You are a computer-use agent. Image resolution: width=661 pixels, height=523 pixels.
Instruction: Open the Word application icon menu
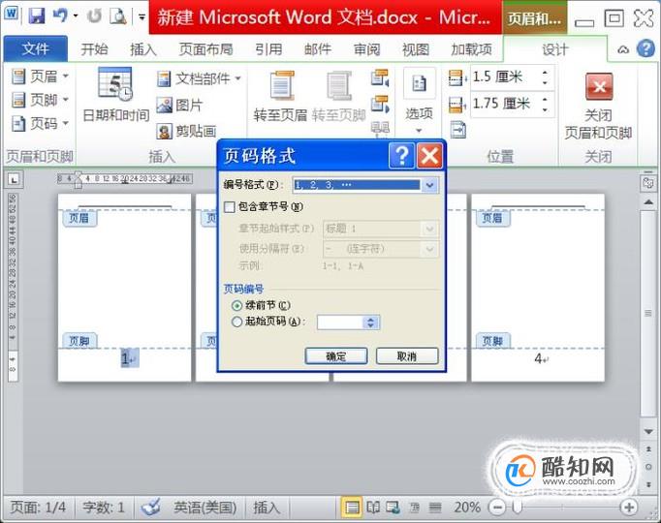click(12, 13)
